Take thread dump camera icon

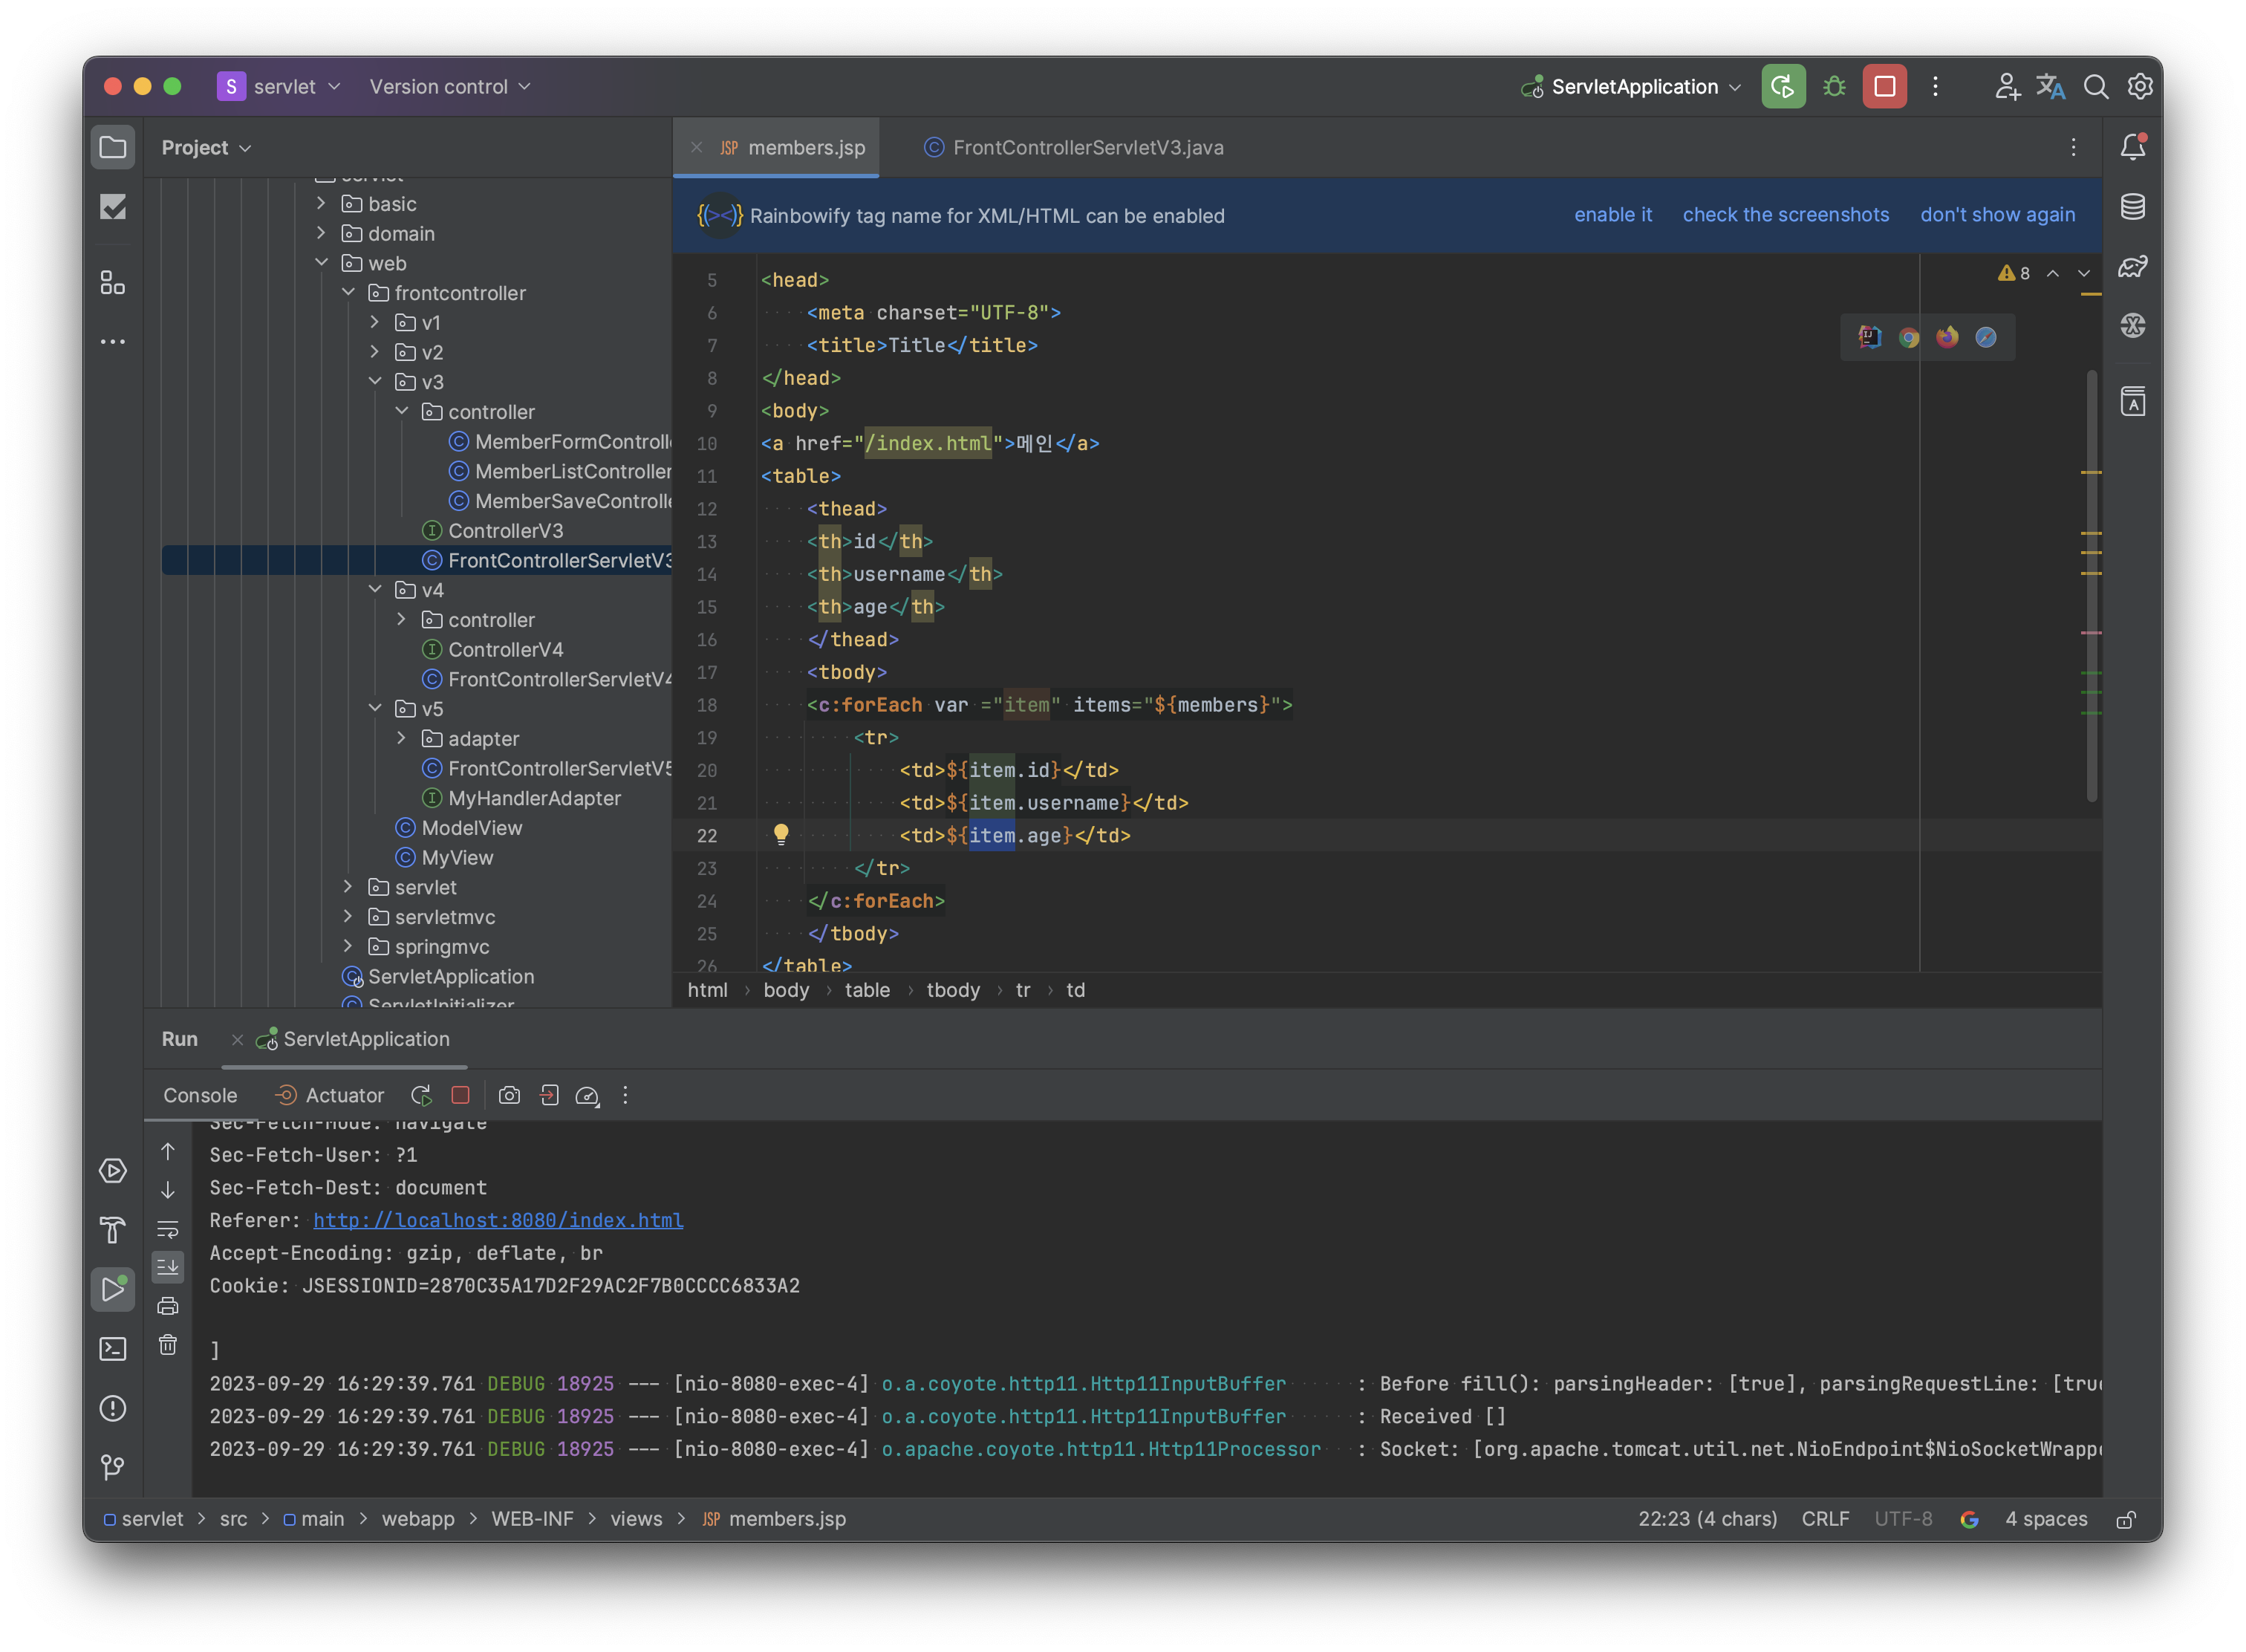pyautogui.click(x=509, y=1095)
